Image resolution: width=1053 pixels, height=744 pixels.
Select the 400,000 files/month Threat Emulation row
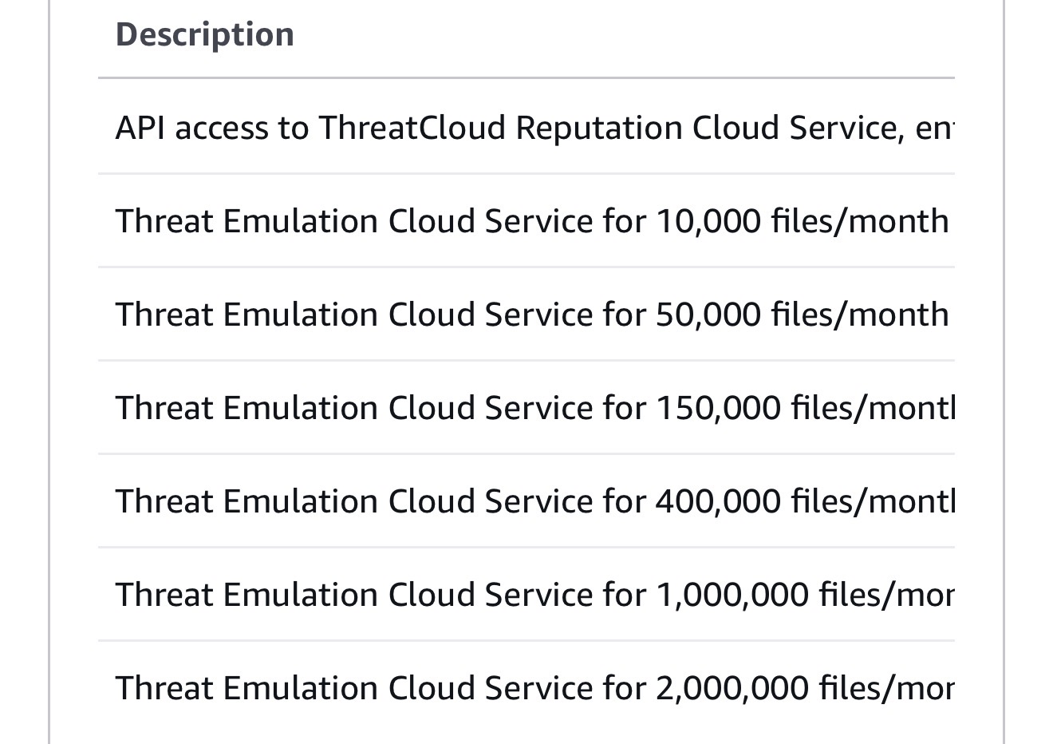click(x=526, y=501)
